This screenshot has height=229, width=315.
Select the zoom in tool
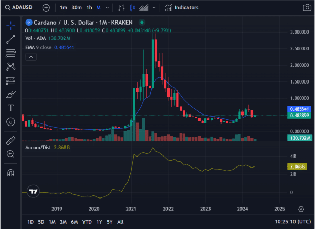coord(10,154)
